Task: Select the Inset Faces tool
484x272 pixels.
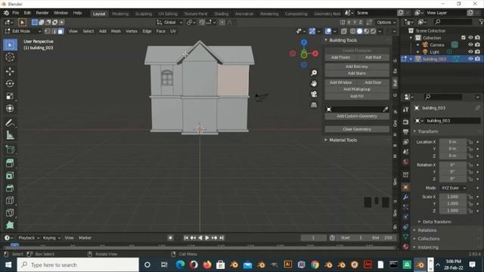Action: pos(10,175)
